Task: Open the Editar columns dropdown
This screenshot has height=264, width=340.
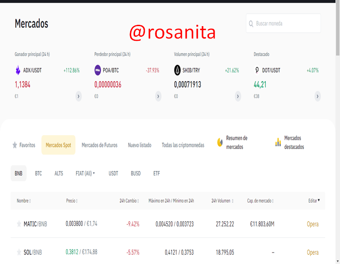Action: coord(314,201)
